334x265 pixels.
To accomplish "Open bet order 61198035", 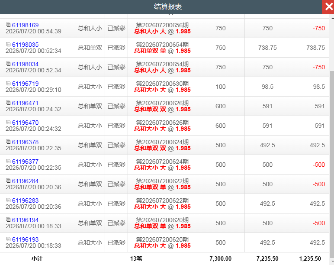I will click(26, 45).
